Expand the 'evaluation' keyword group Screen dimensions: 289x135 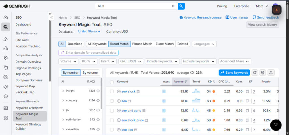[x=63, y=129]
